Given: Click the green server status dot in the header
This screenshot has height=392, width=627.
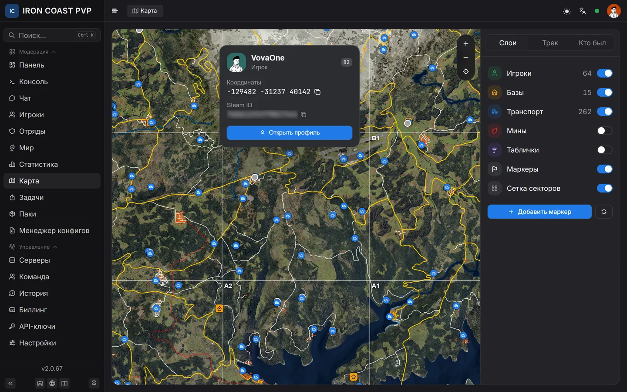Looking at the screenshot, I should click(x=597, y=11).
